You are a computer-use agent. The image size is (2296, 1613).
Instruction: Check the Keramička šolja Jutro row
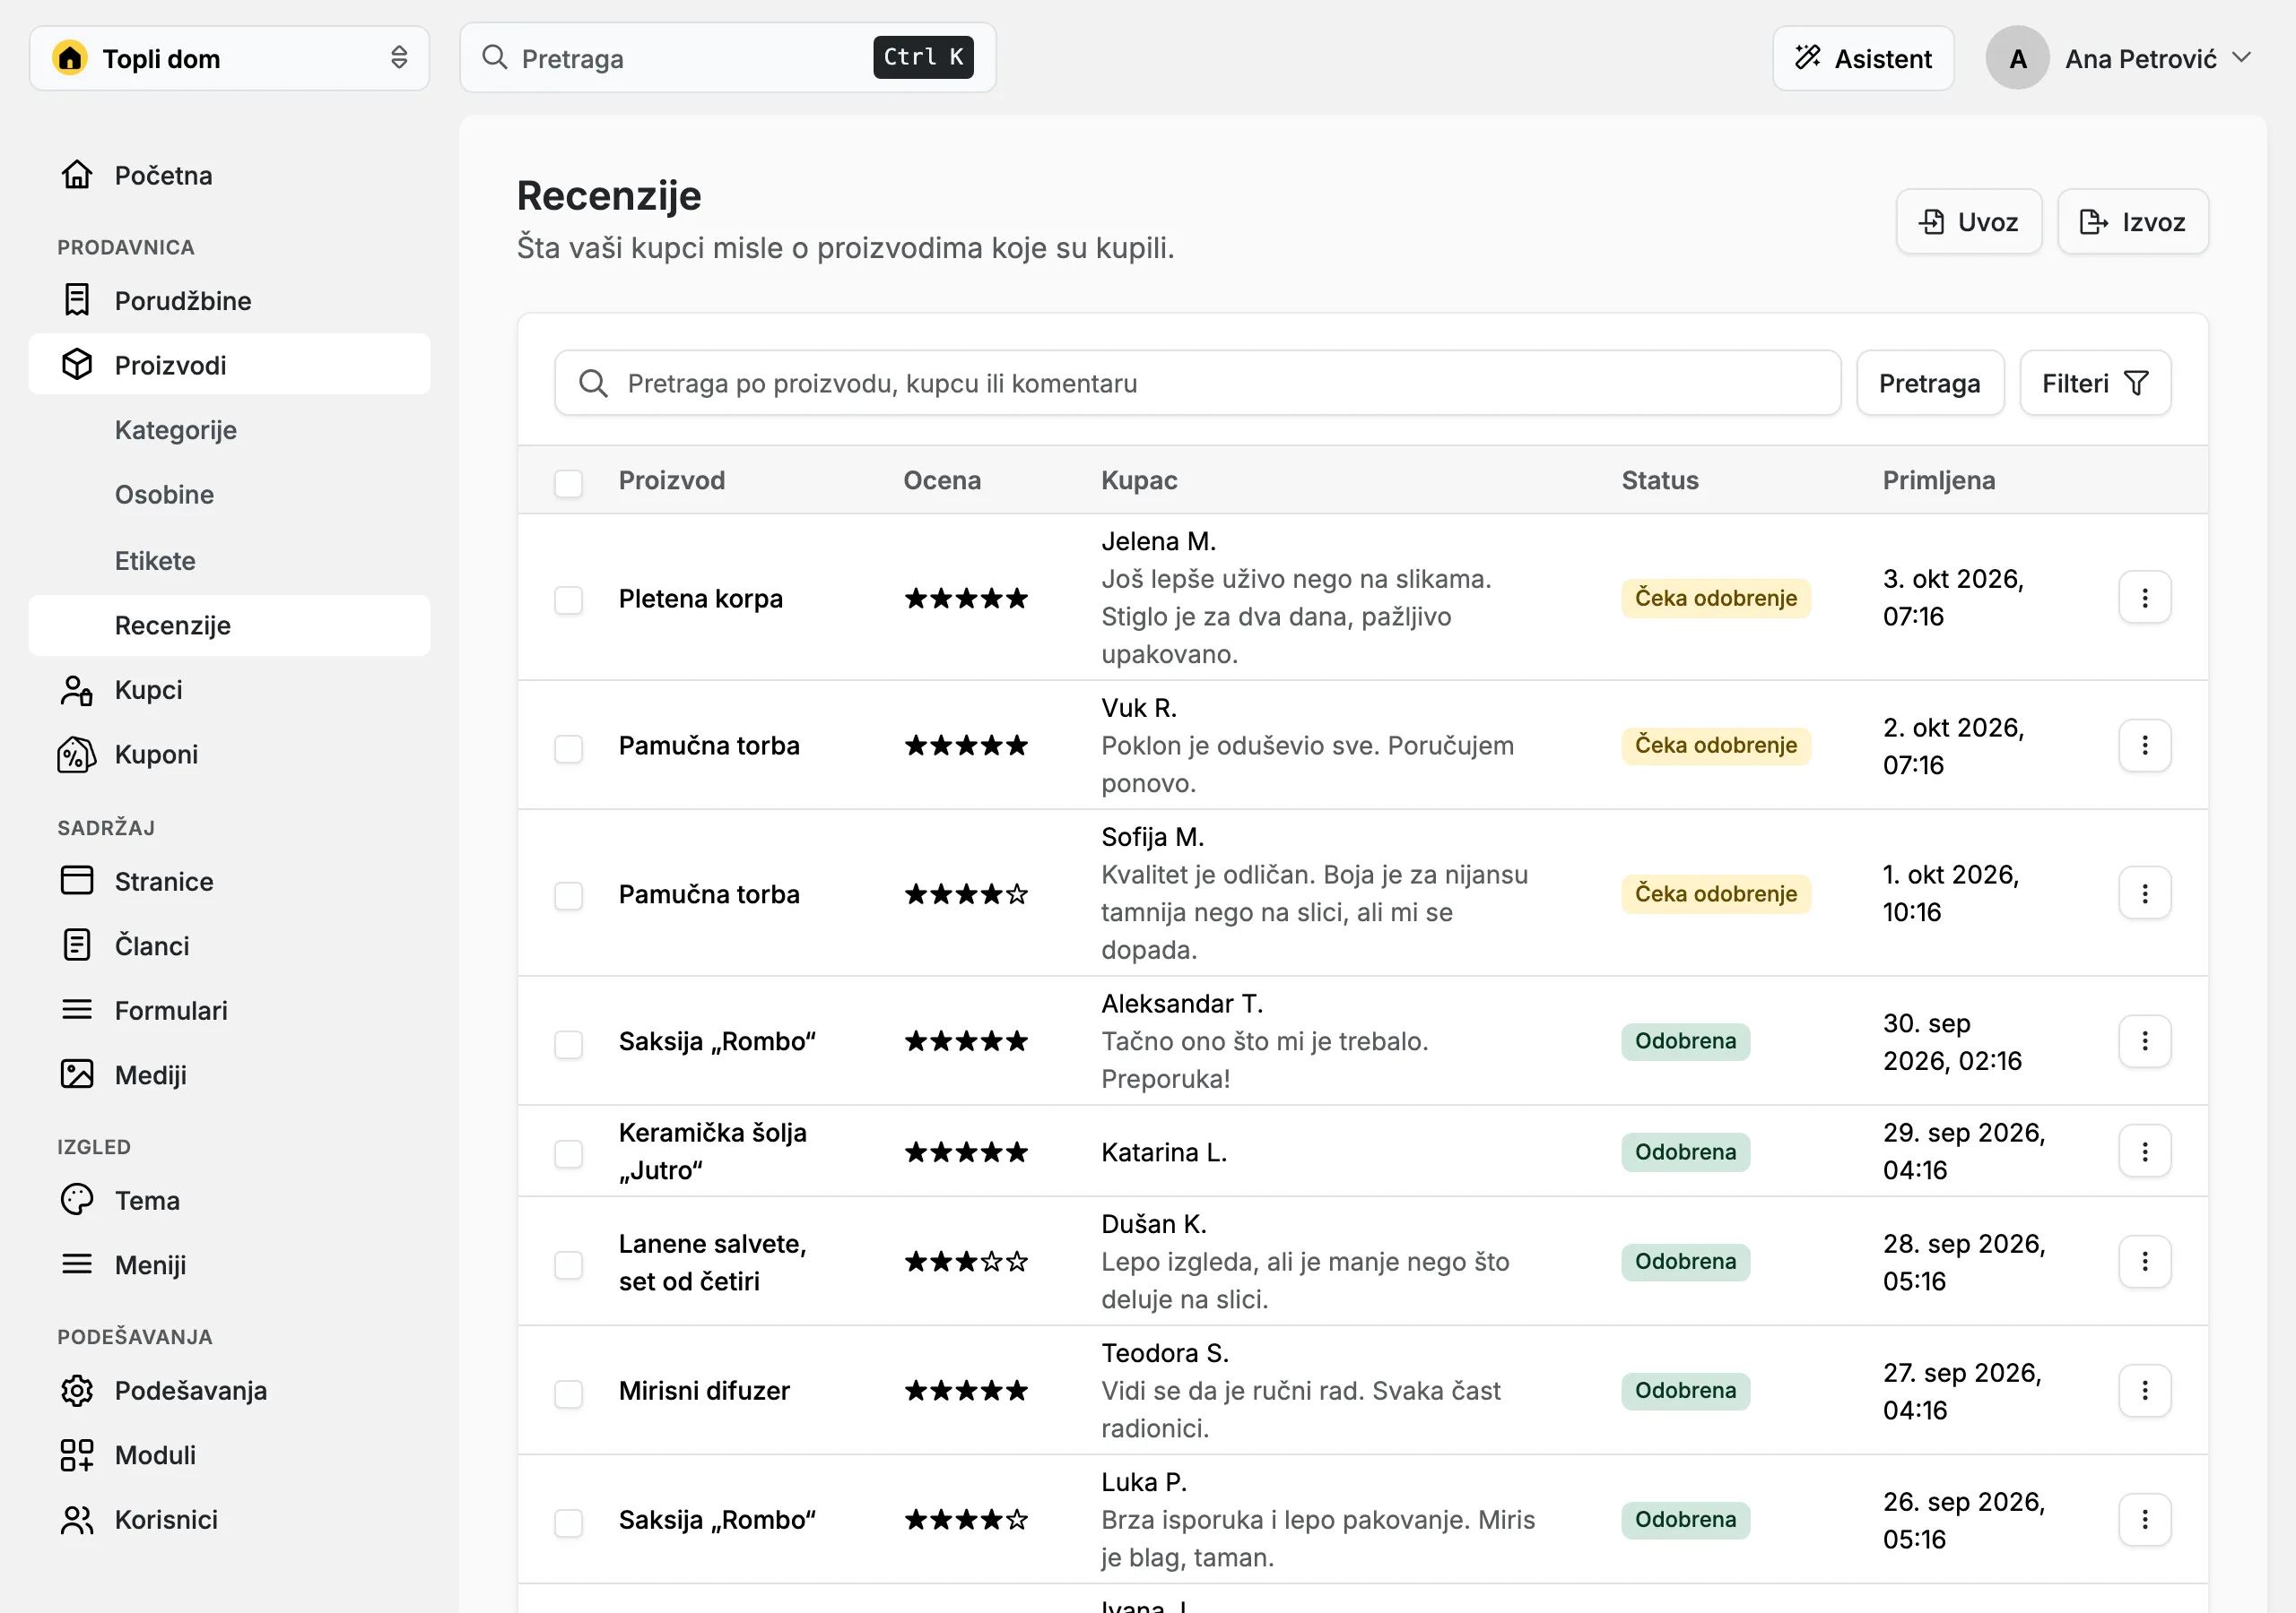pyautogui.click(x=569, y=1154)
